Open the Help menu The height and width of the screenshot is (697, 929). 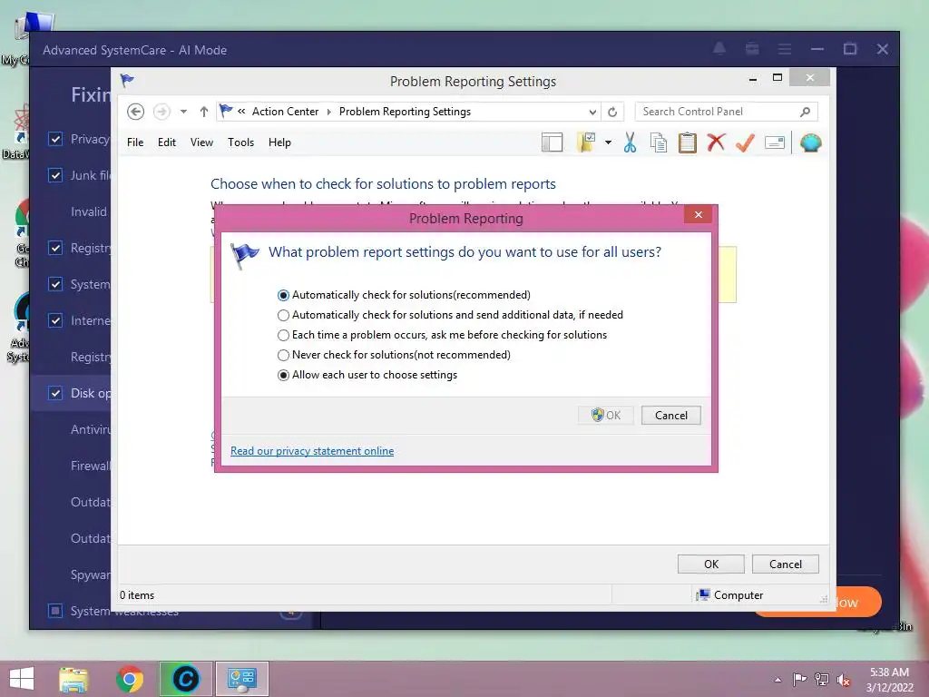(x=279, y=142)
